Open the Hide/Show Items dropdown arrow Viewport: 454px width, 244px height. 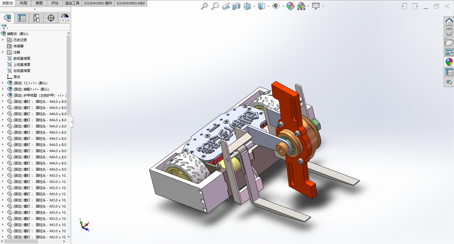coord(283,6)
